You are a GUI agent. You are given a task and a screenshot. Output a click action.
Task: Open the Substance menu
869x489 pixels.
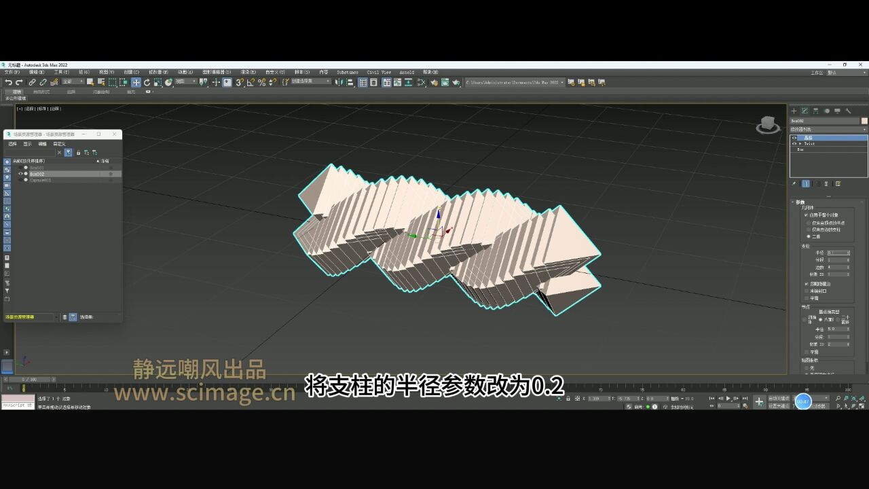coord(348,71)
